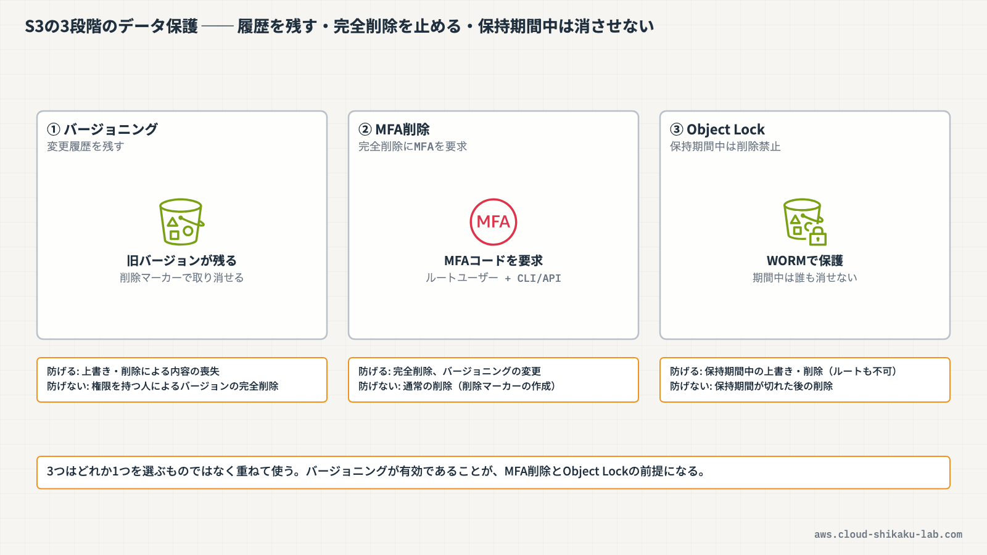
Task: Click the text ルートユーザー + CLI/API
Action: [x=493, y=278]
